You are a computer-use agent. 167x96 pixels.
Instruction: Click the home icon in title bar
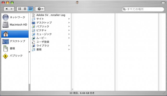coord(77,2)
